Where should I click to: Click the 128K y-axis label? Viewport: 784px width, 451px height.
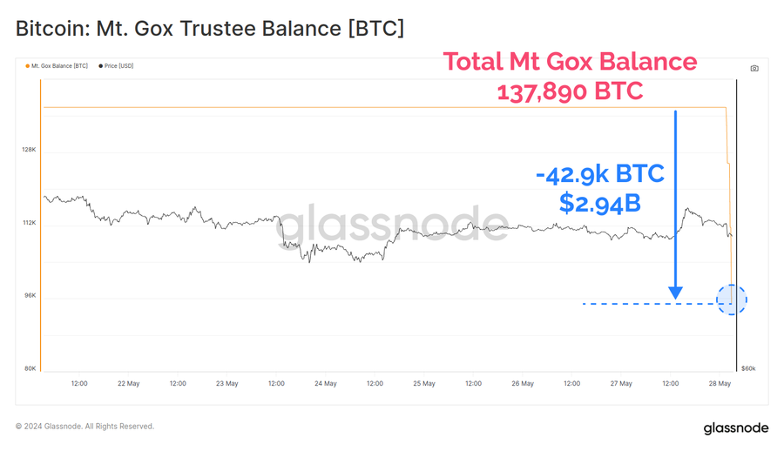click(29, 150)
